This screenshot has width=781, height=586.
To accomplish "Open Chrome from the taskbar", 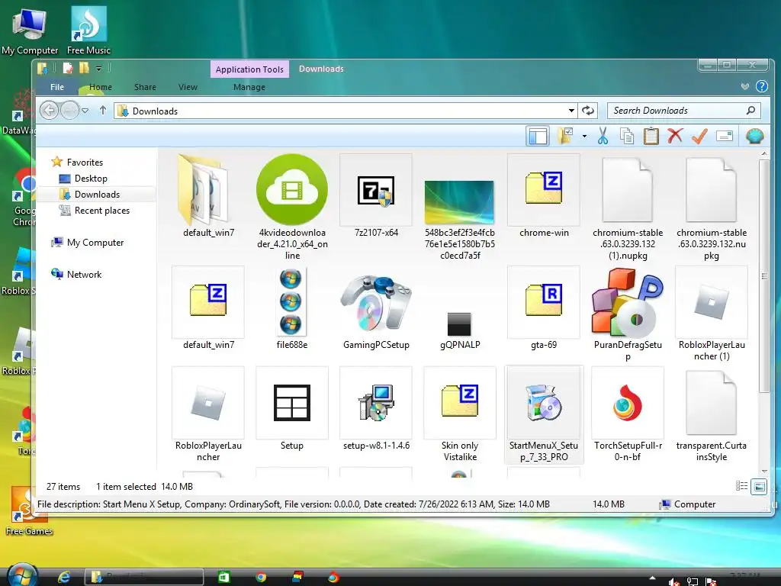I will tap(261, 577).
